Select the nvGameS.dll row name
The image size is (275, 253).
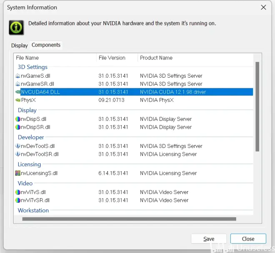point(35,76)
